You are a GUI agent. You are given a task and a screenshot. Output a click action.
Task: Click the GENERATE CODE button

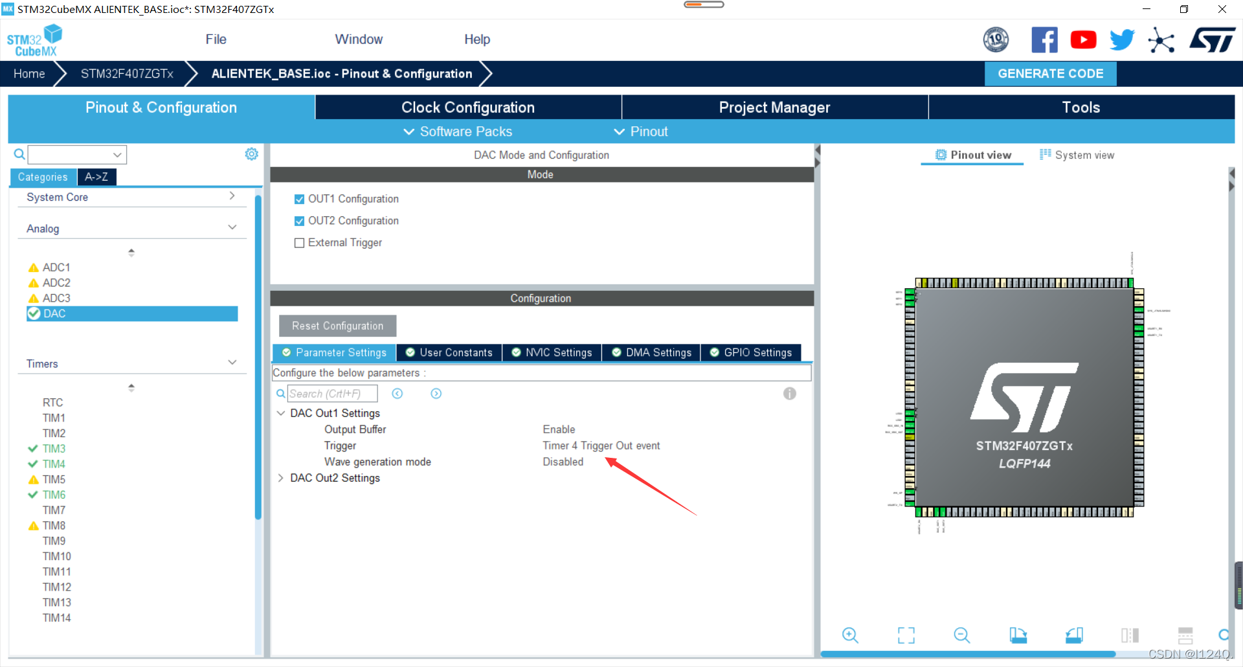1051,74
